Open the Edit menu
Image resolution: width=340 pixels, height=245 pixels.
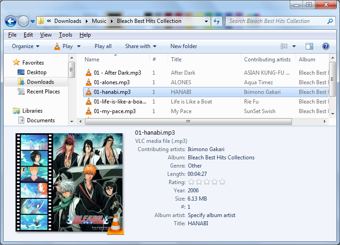[x=28, y=35]
